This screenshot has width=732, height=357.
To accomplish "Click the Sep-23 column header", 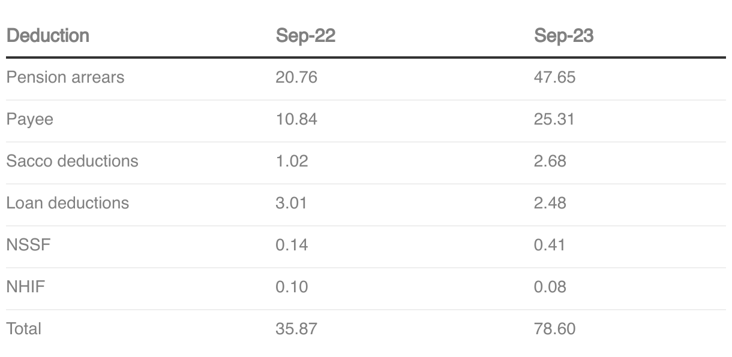I will coord(563,36).
